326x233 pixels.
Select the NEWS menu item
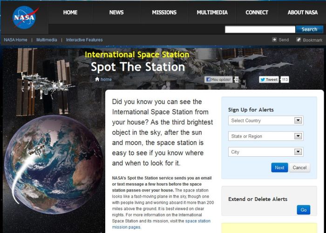point(116,13)
